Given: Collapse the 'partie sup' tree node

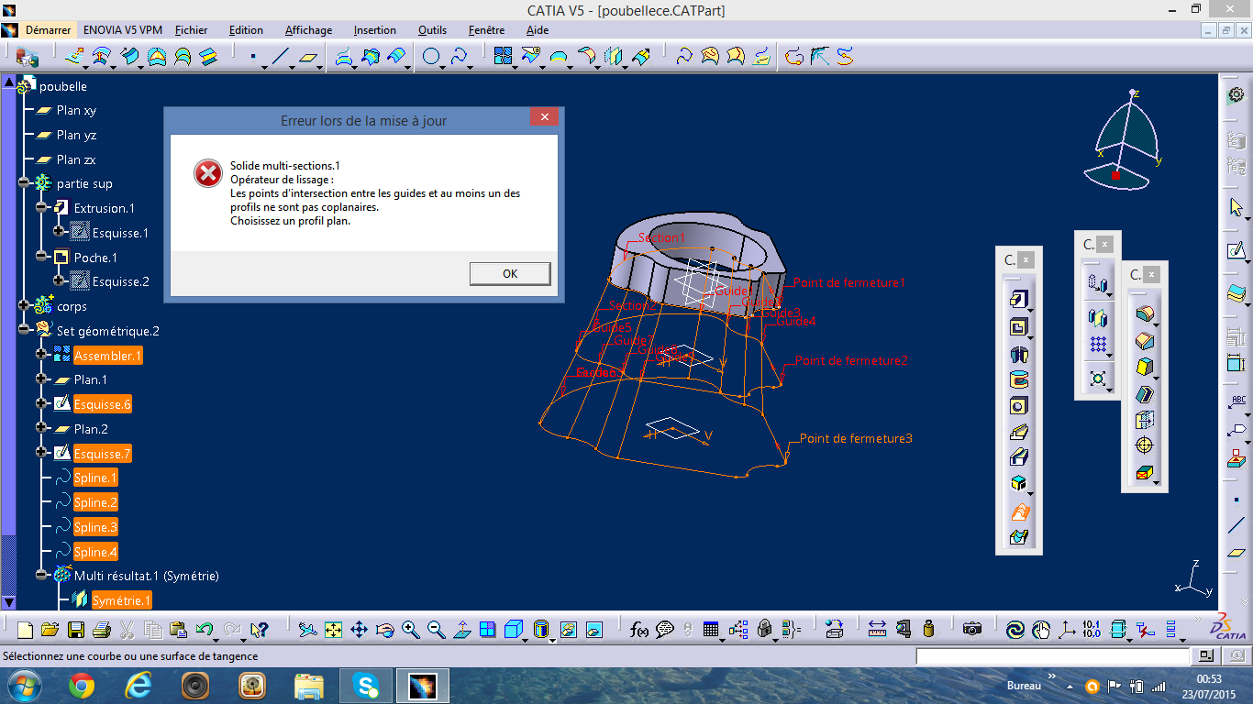Looking at the screenshot, I should pos(24,183).
